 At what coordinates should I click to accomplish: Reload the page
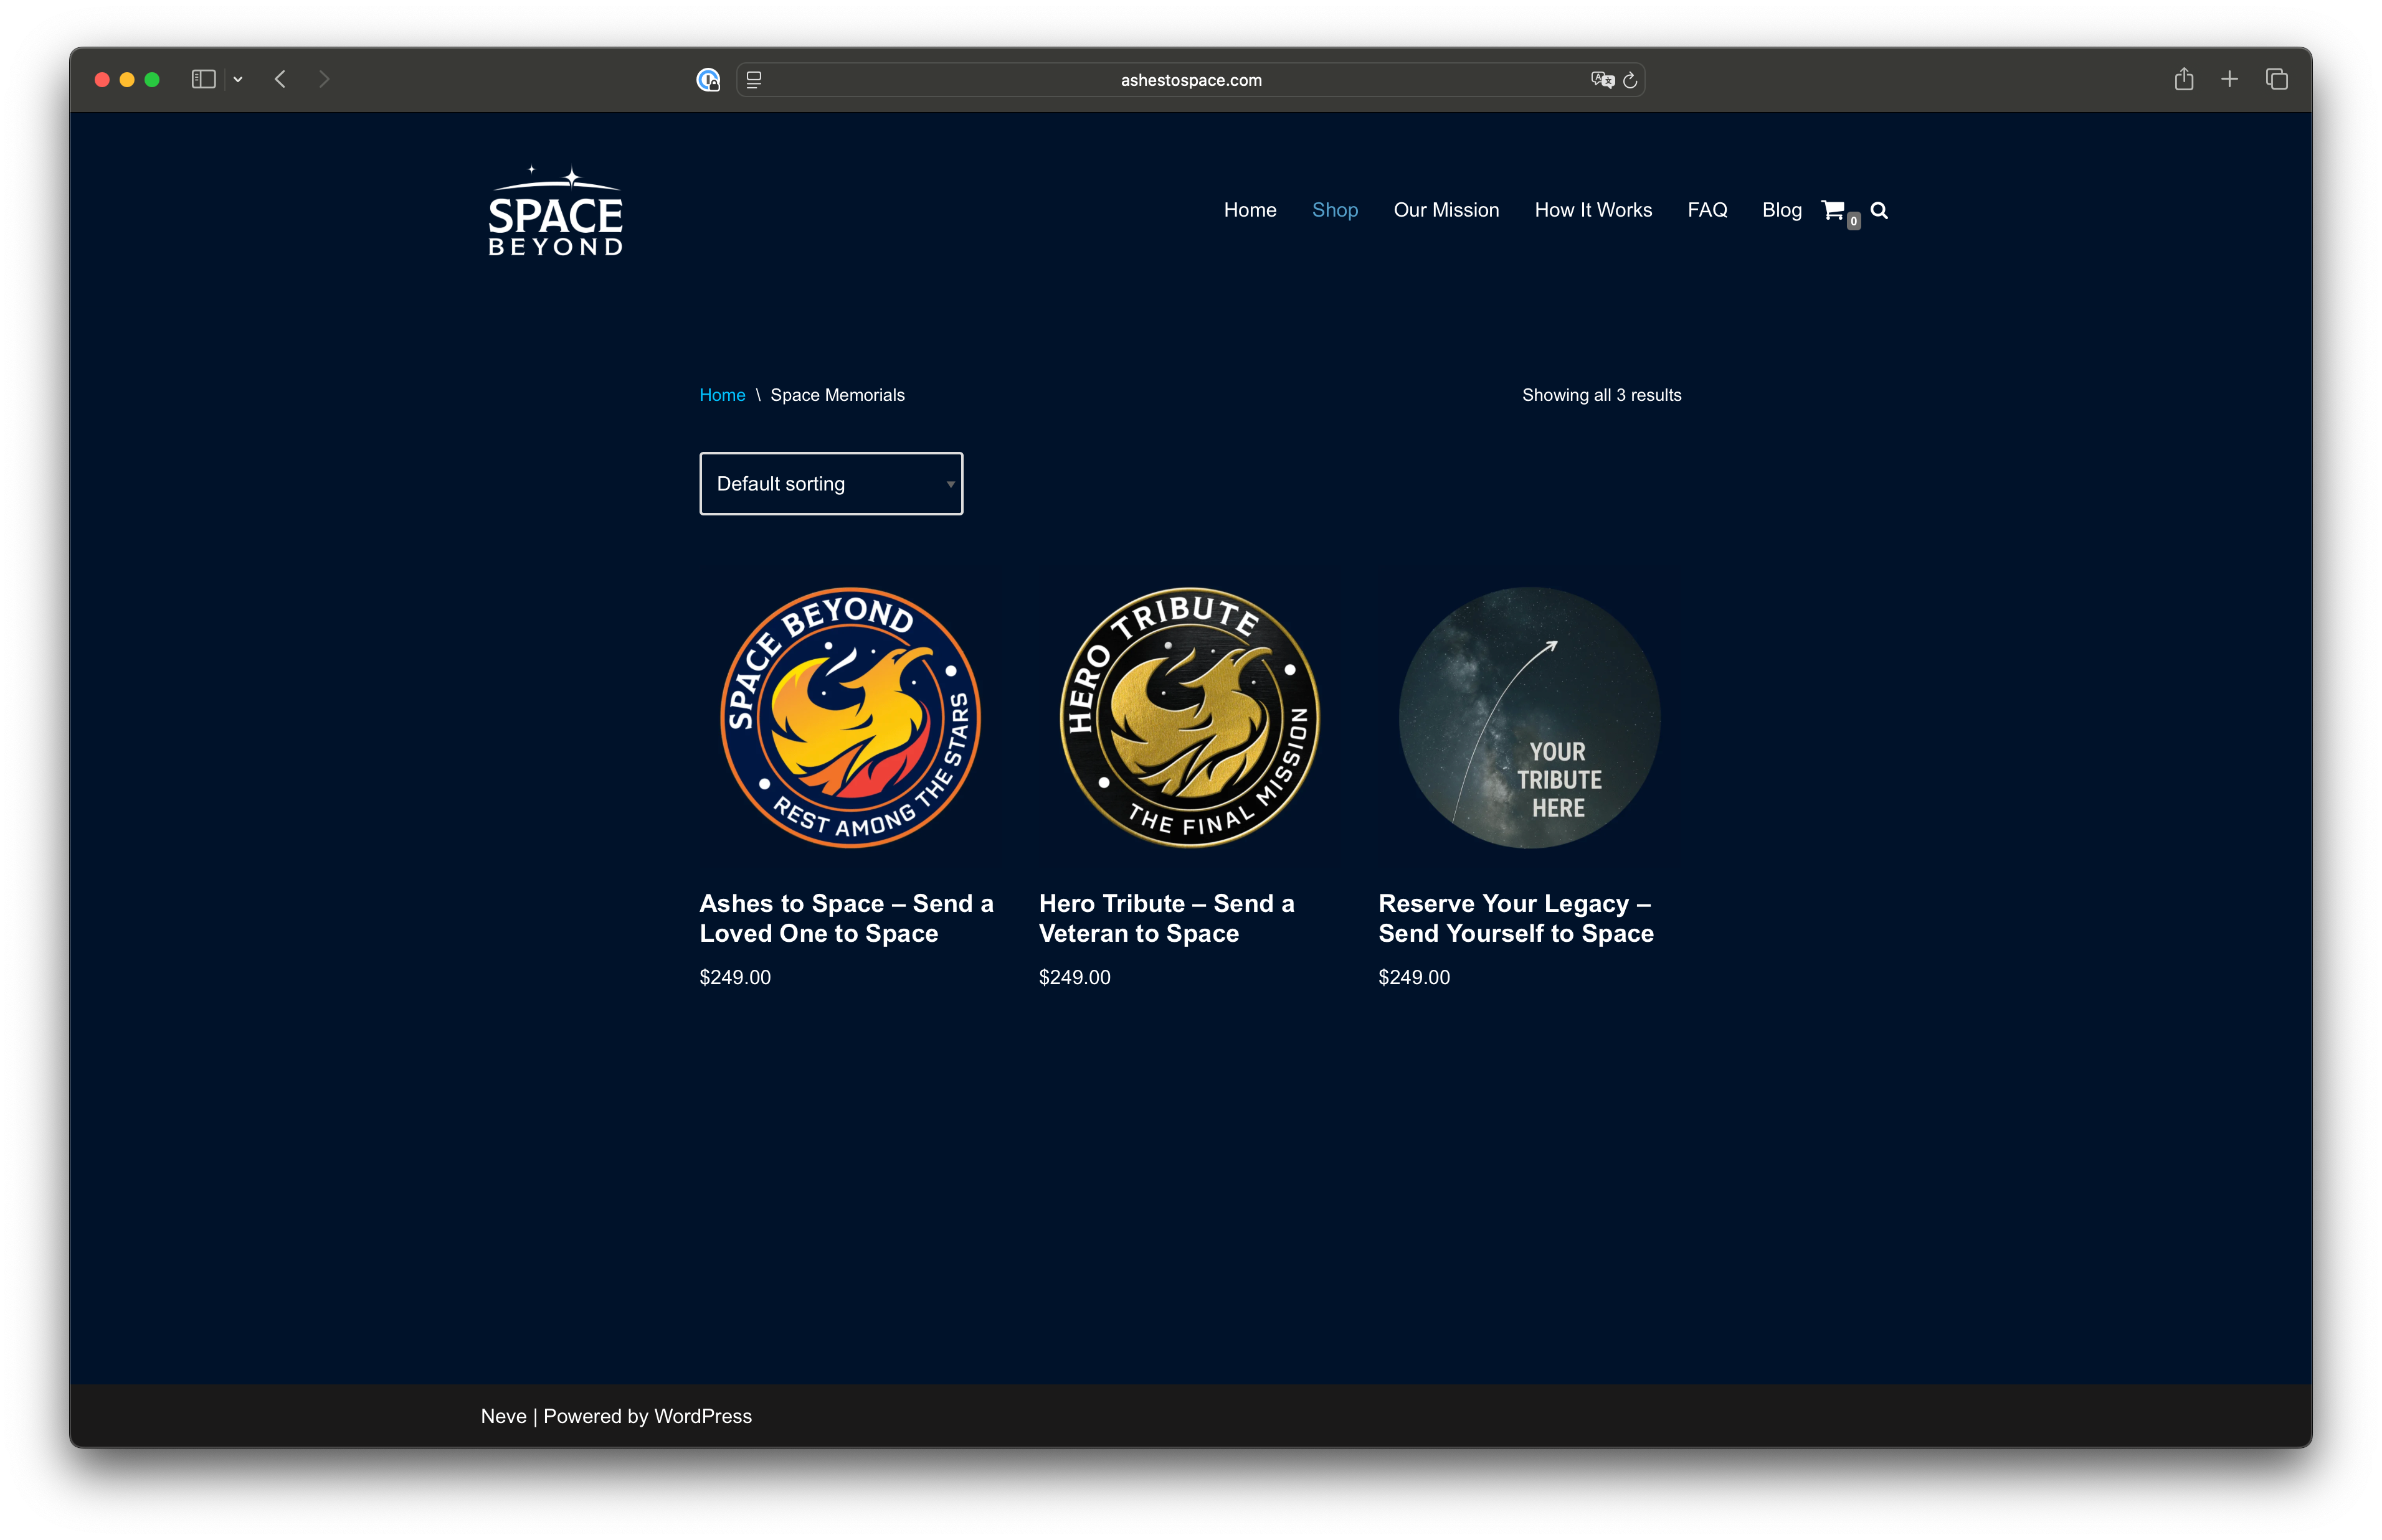[x=1630, y=80]
